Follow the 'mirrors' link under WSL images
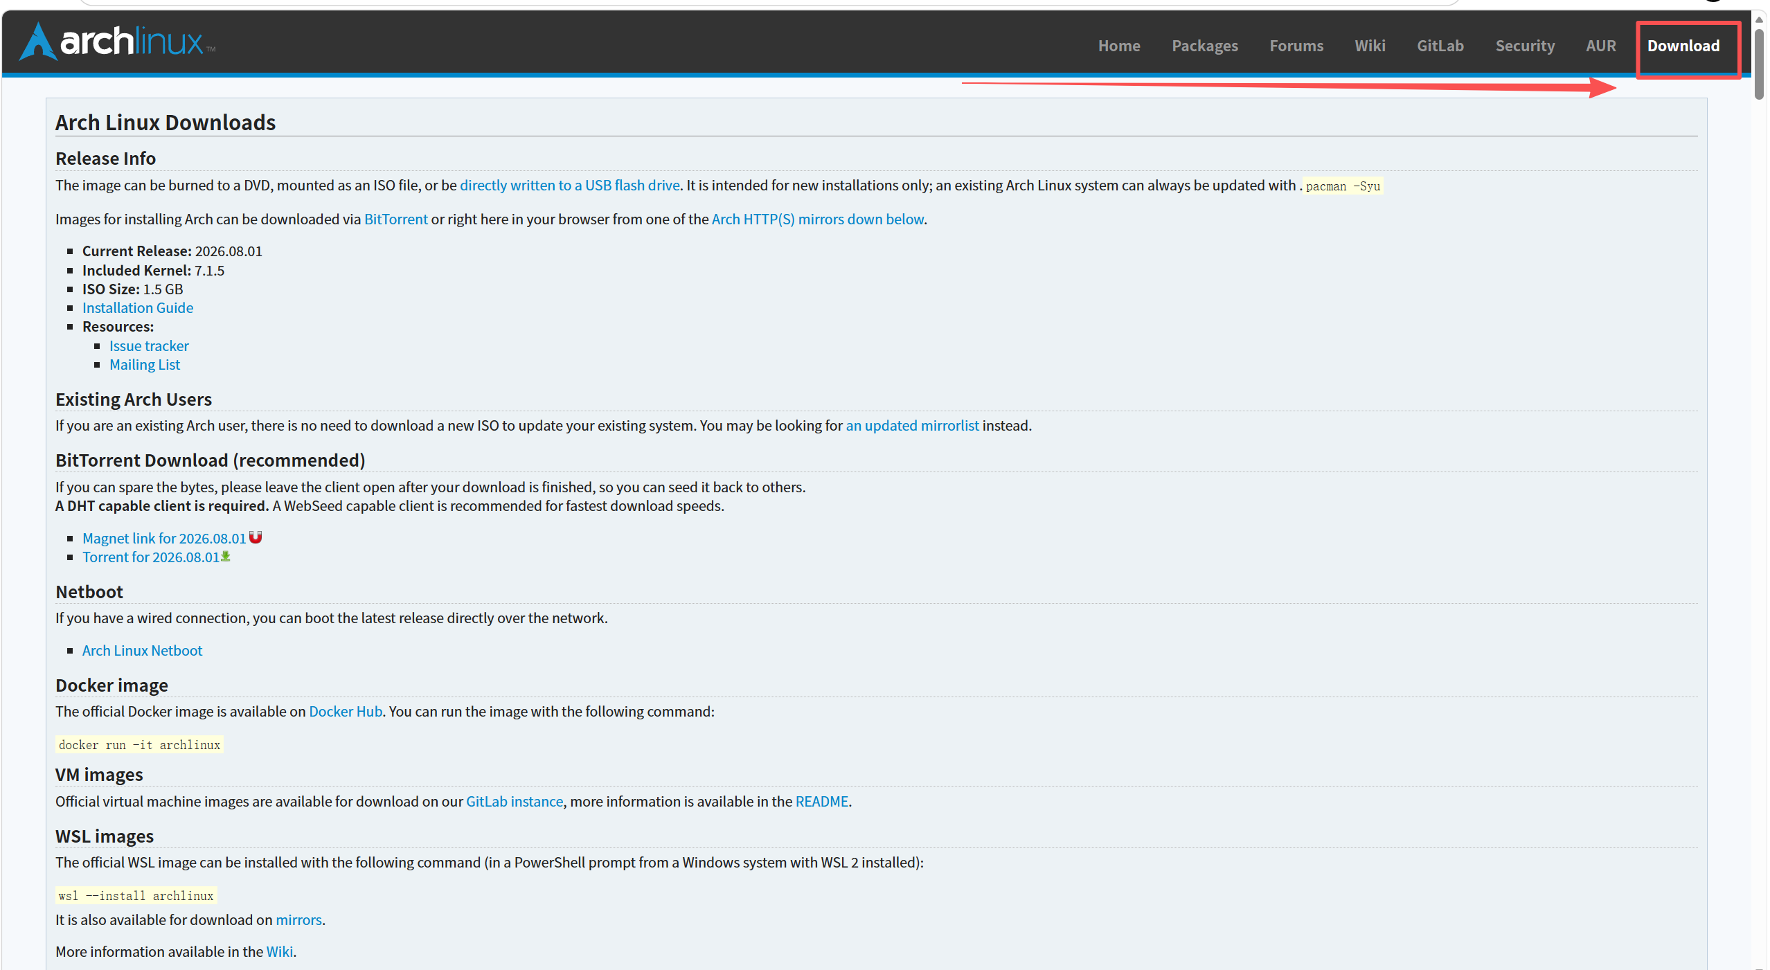Screen dimensions: 1770x970 299,920
